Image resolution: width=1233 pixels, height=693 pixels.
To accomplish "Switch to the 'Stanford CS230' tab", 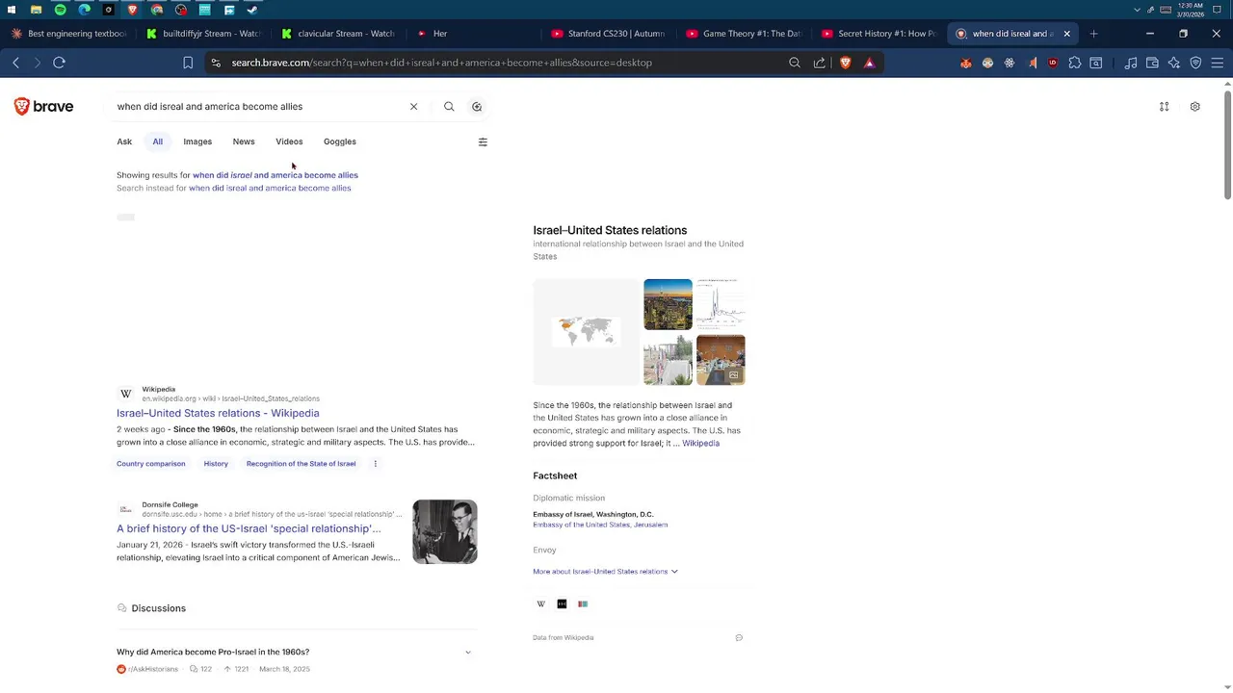I will [x=609, y=34].
